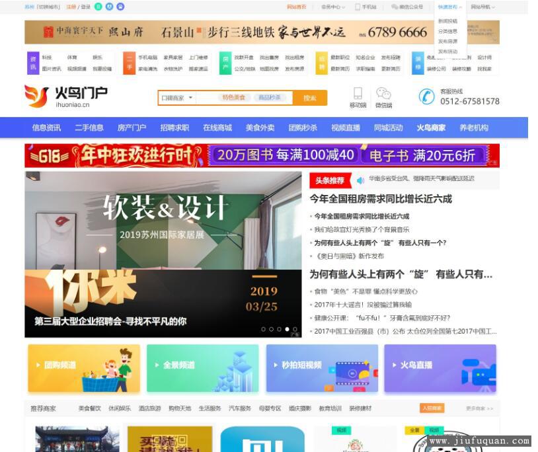Click the 手机站 phone icon in top bar
This screenshot has height=452, width=538.
pyautogui.click(x=358, y=7)
